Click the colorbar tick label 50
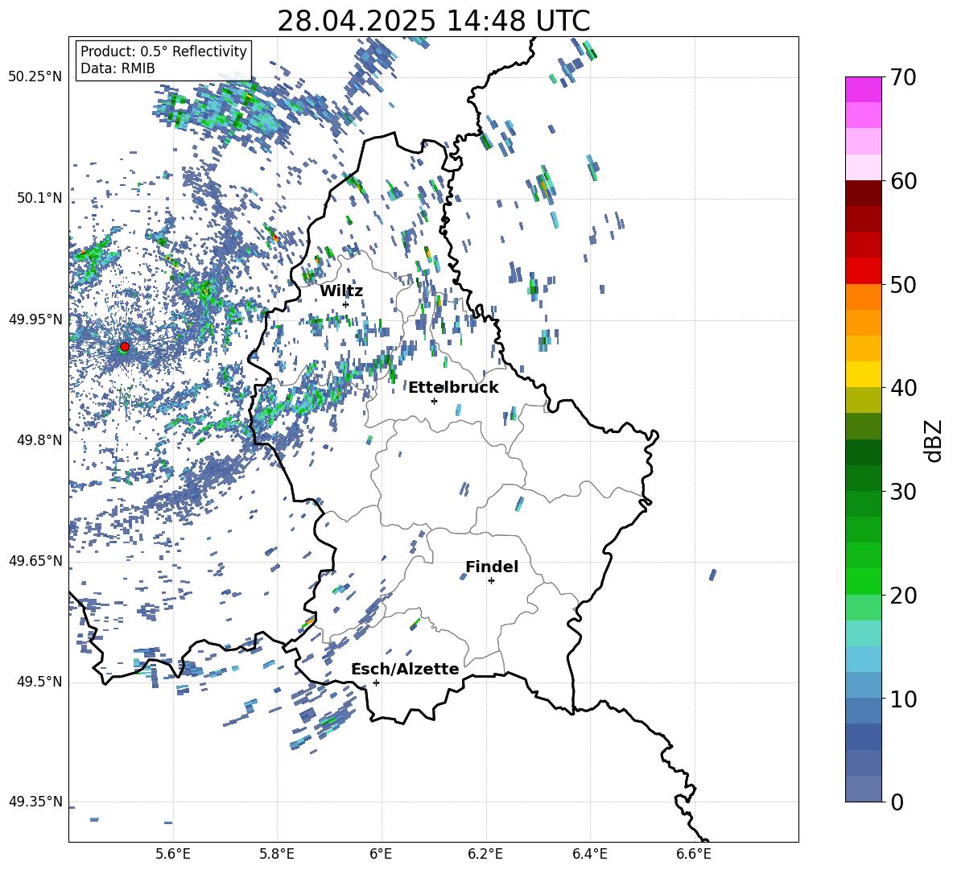This screenshot has width=953, height=870. (903, 285)
